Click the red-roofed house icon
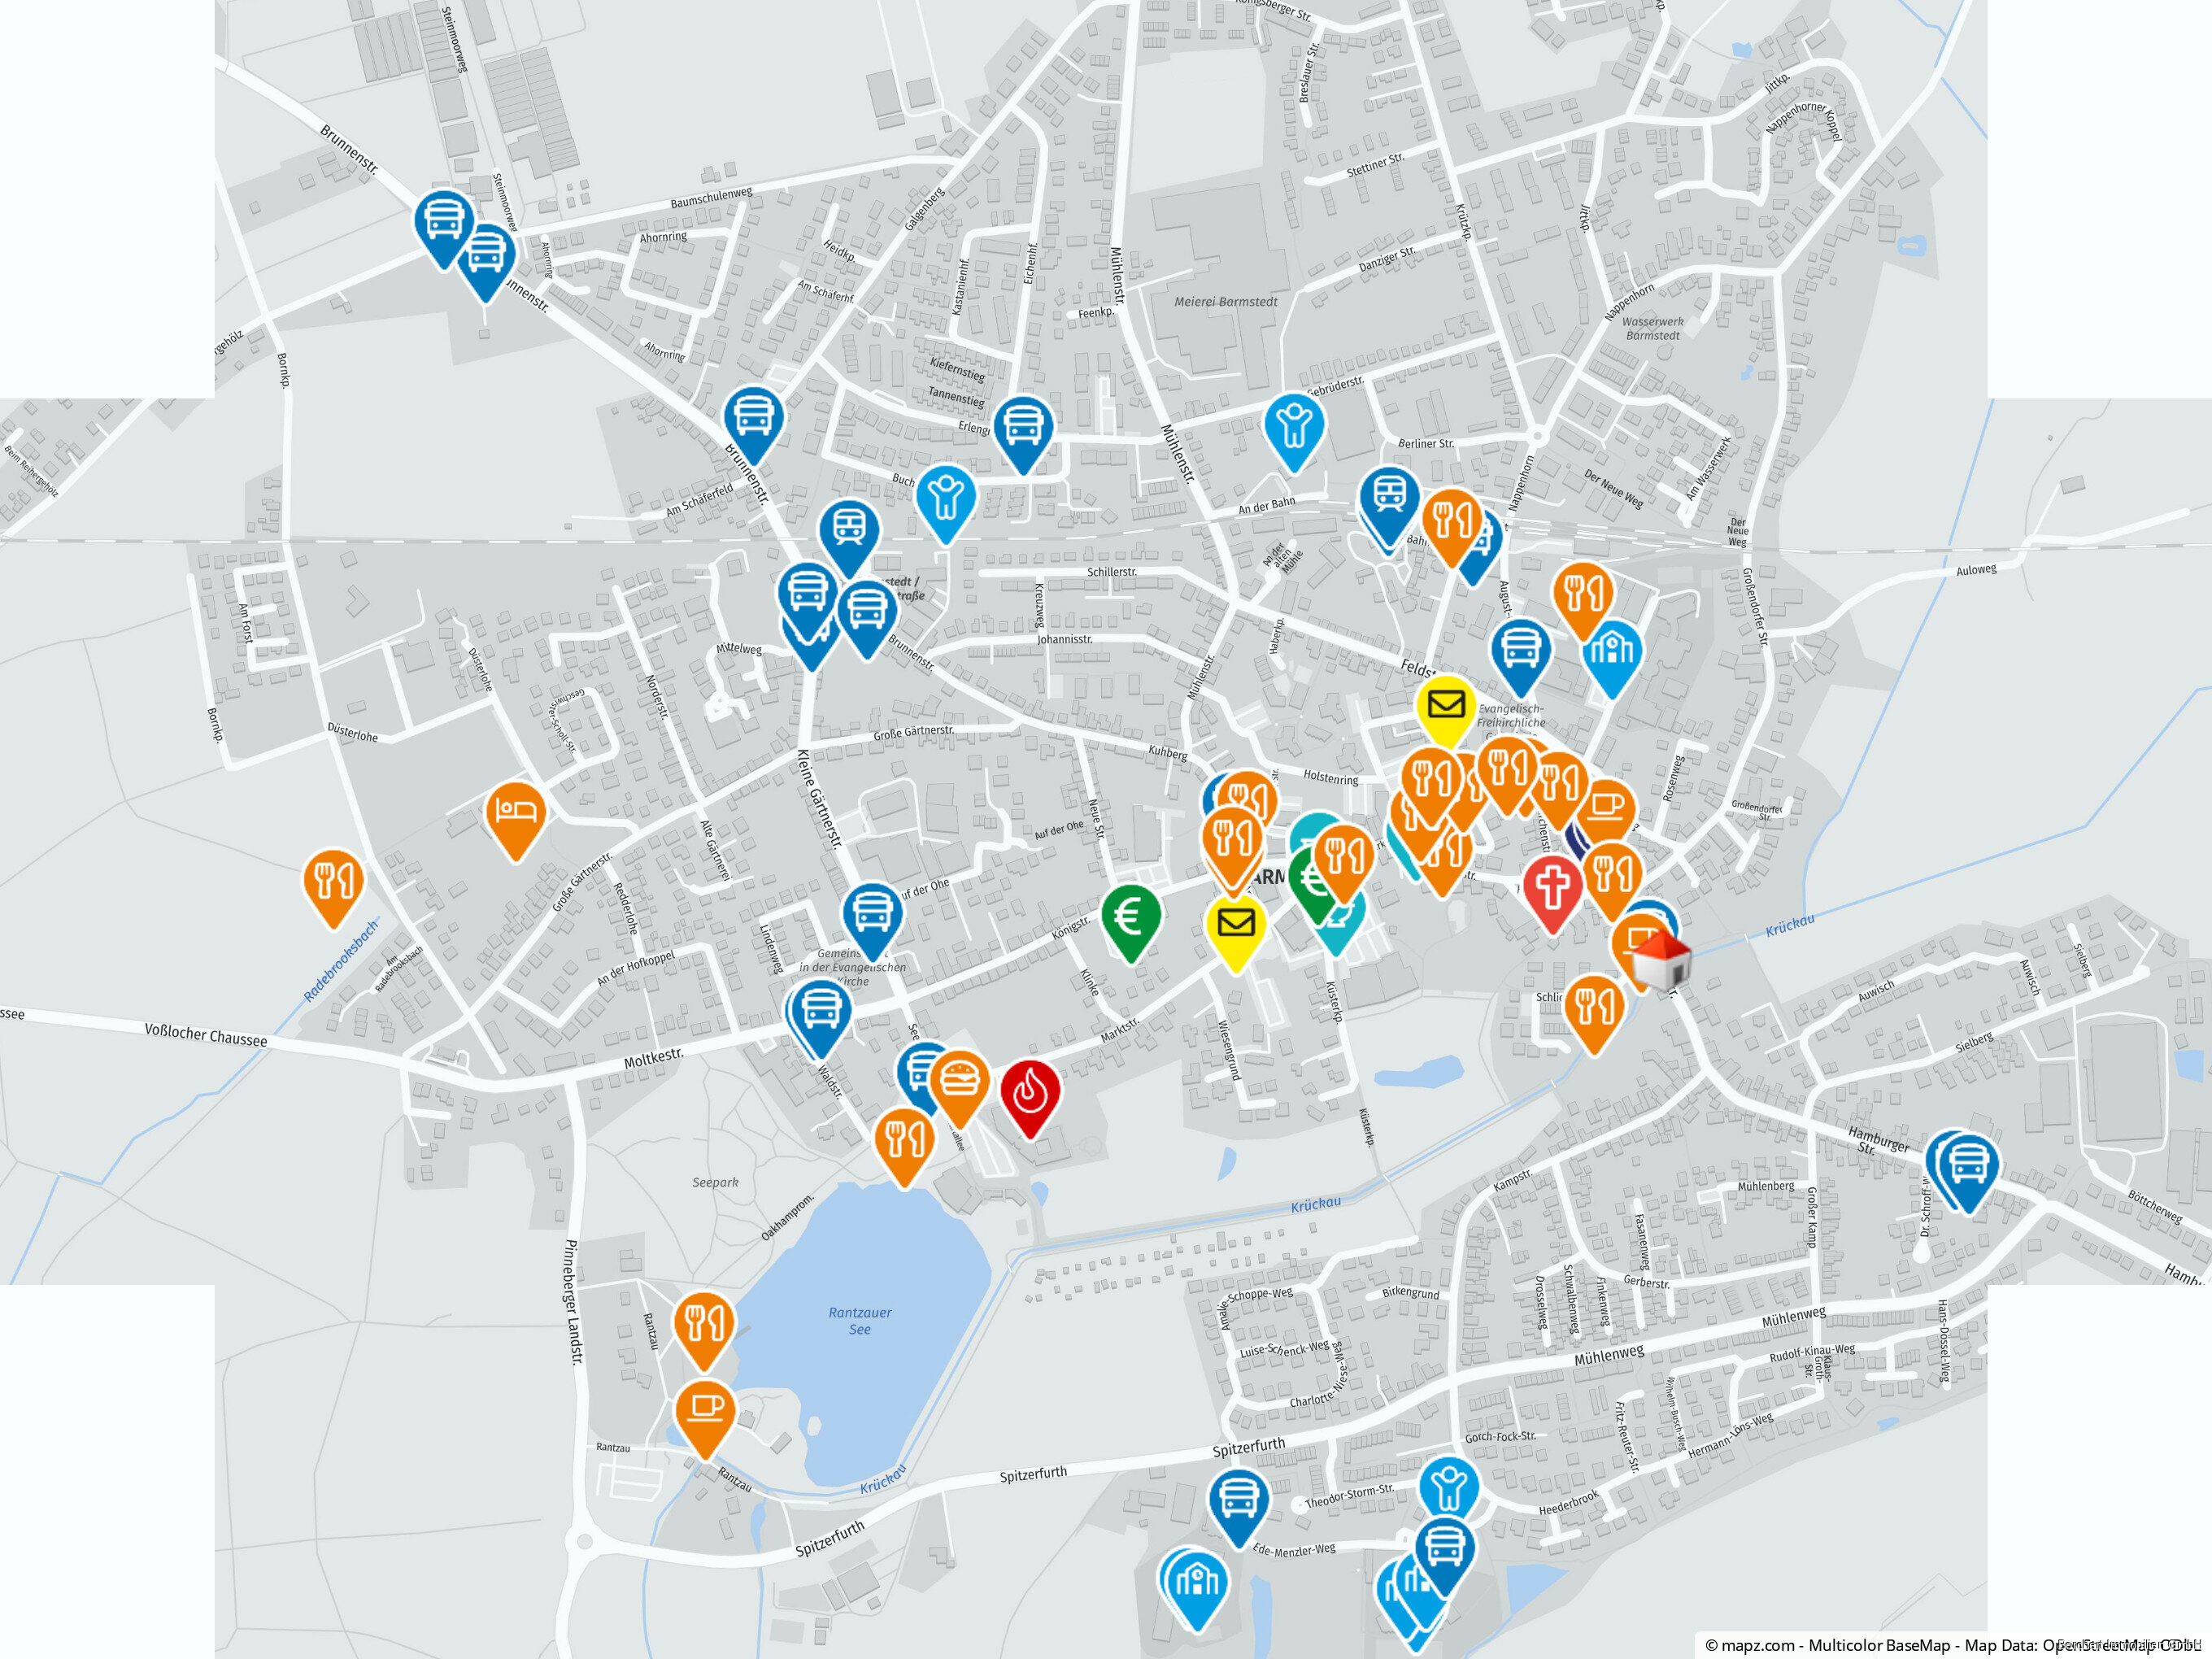This screenshot has height=1659, width=2212. (x=1661, y=962)
